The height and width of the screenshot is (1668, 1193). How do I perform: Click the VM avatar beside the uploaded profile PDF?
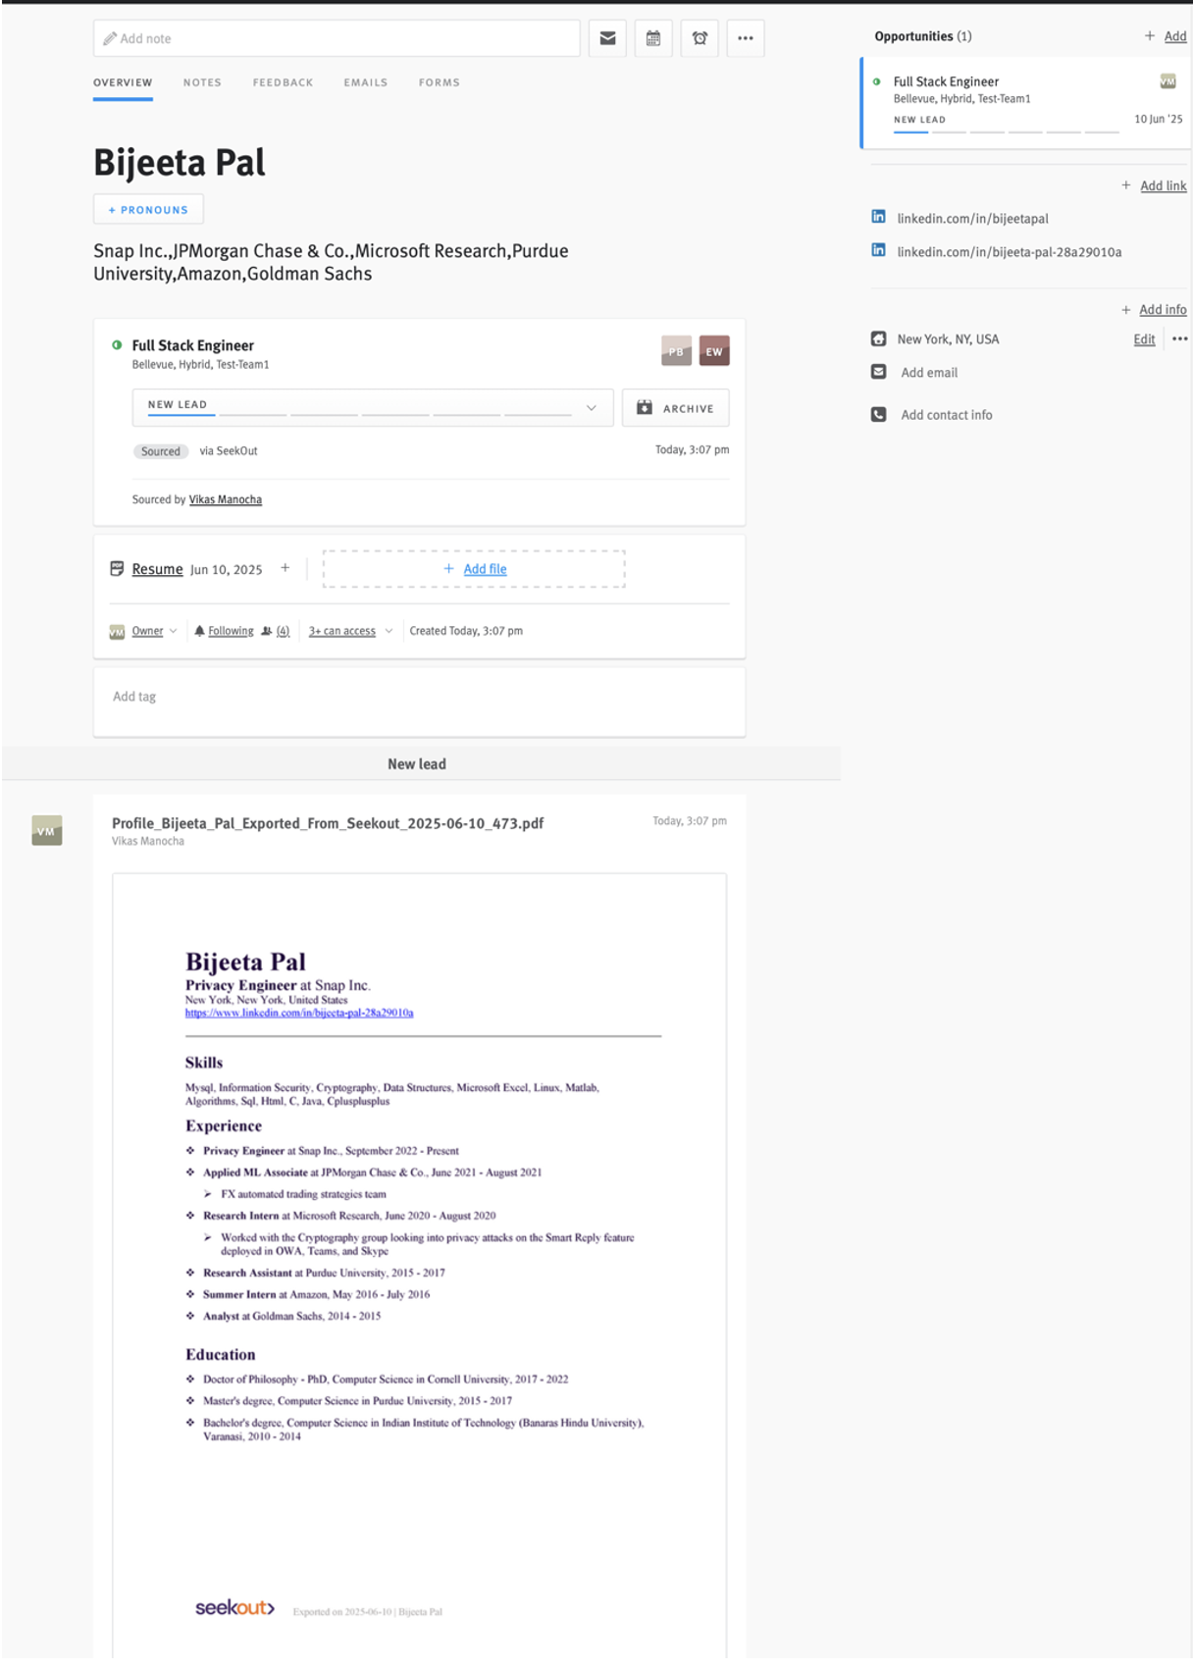click(x=46, y=831)
